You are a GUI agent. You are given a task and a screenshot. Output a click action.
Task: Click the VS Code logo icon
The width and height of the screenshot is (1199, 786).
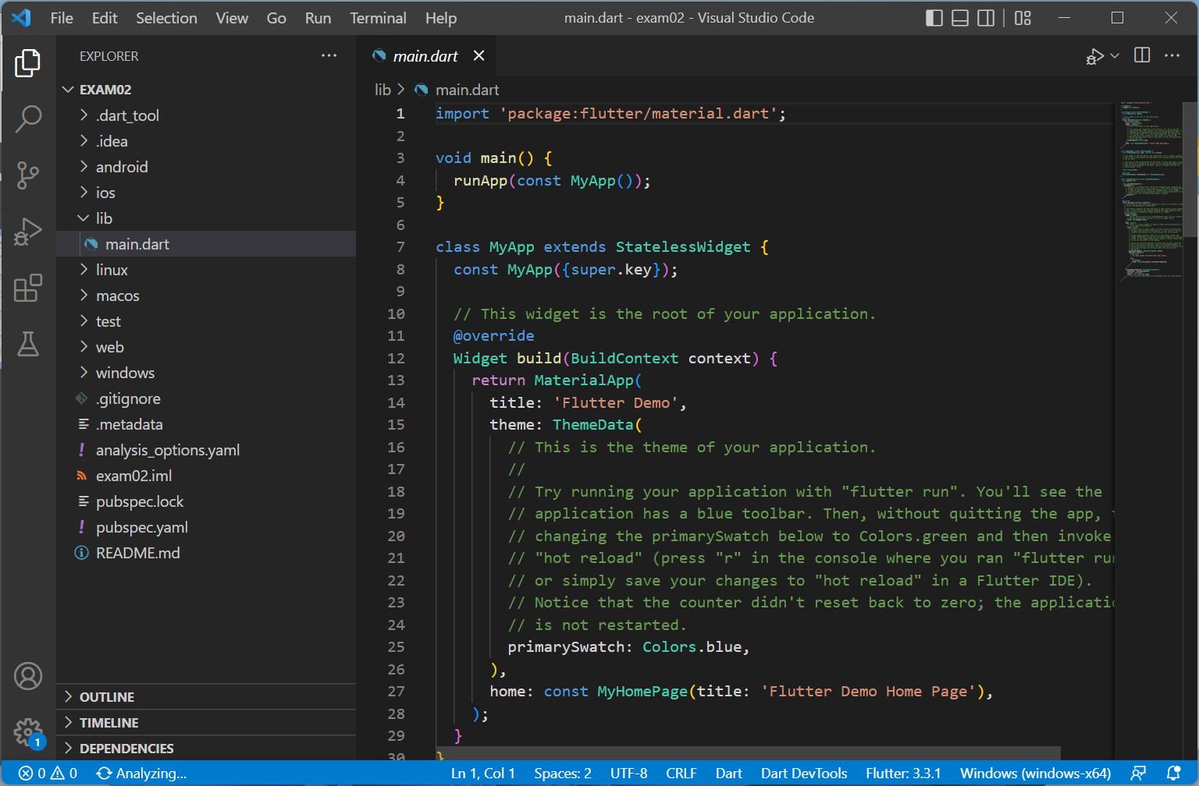pyautogui.click(x=21, y=17)
